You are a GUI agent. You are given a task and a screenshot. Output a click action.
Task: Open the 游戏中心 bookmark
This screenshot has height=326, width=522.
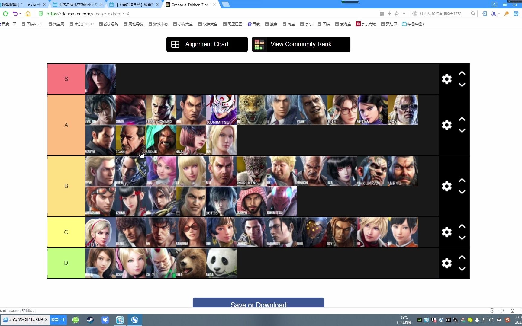[x=158, y=24]
